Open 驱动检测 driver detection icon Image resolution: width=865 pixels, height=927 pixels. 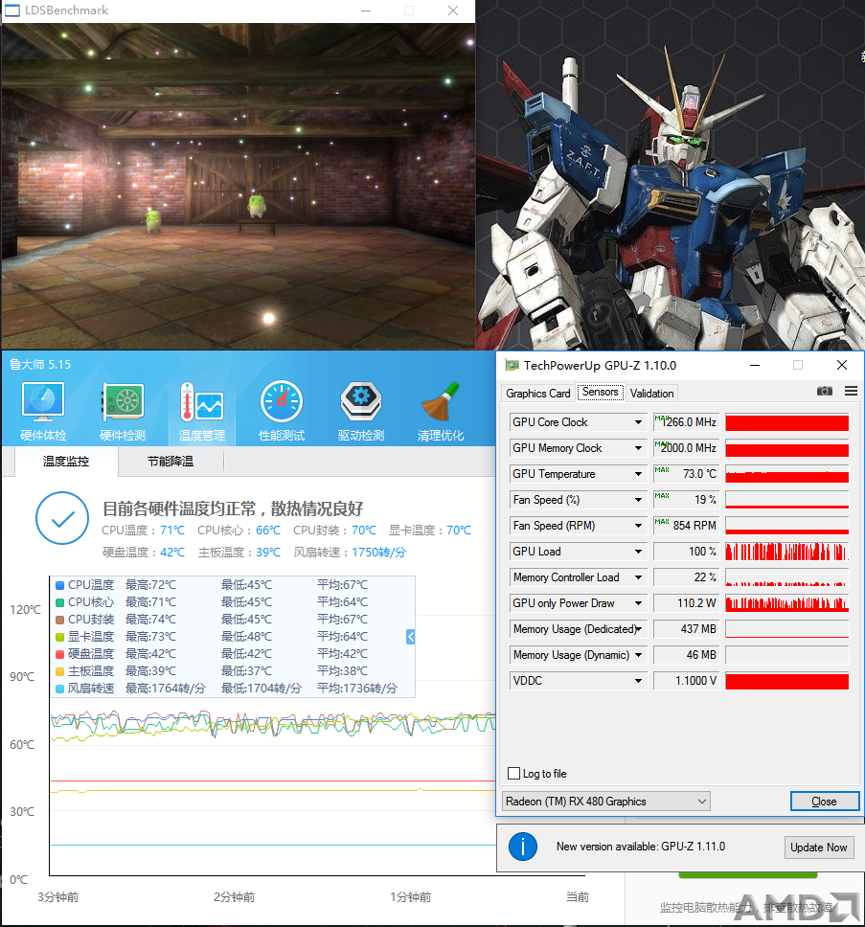pyautogui.click(x=361, y=411)
